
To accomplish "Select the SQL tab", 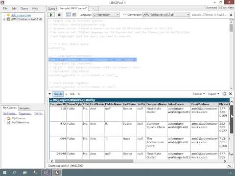I will tap(72, 94).
